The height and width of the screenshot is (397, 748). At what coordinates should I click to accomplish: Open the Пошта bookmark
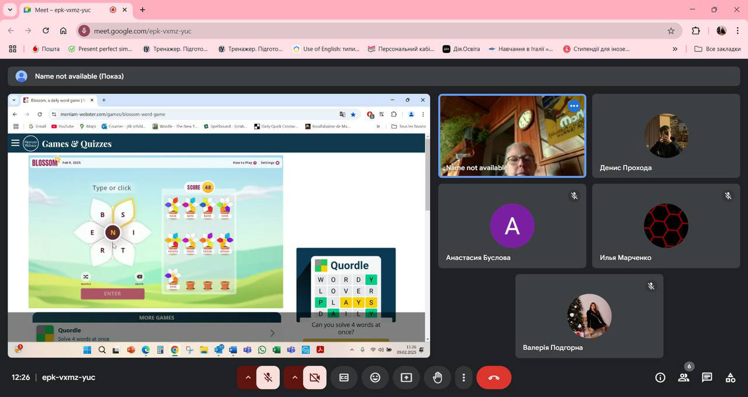(x=46, y=49)
